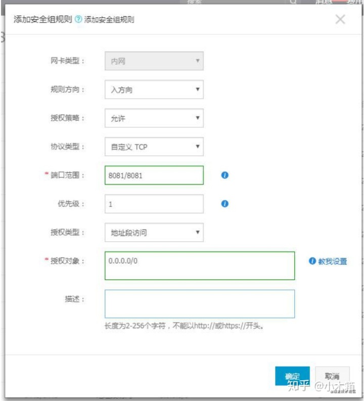364x401 pixels.
Task: Click the info icon beside 教我设置
Action: [312, 261]
